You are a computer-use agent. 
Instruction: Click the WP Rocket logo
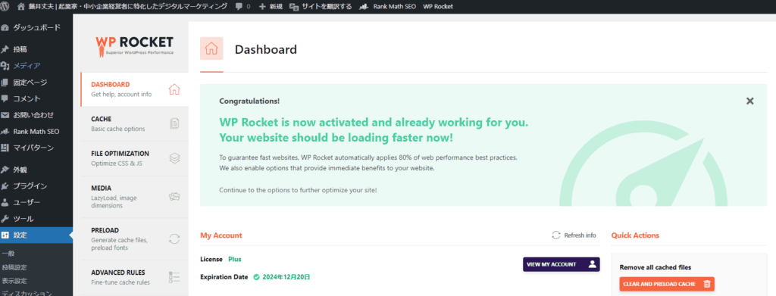coord(134,45)
